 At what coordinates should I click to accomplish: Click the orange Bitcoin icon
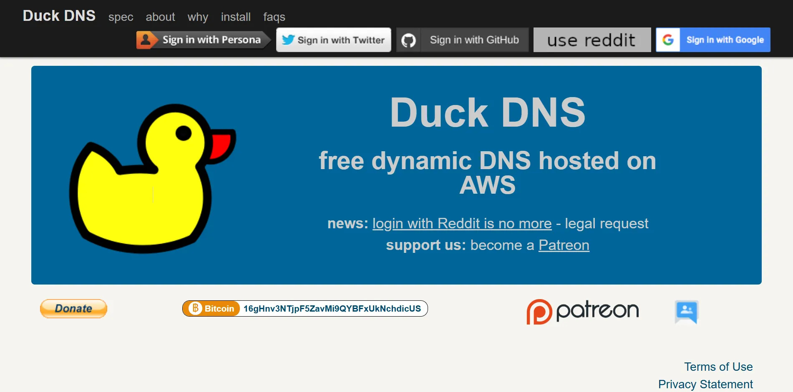click(194, 308)
